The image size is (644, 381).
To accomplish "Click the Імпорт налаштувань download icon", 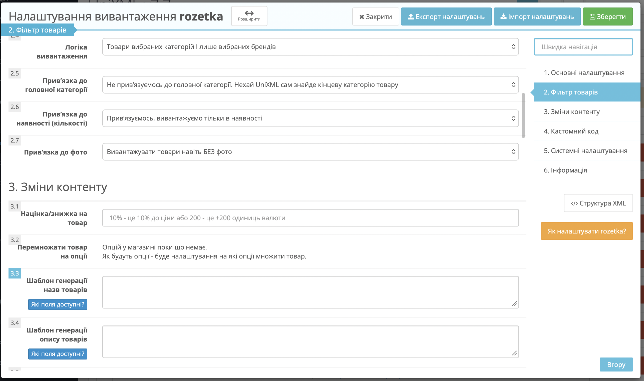I will pyautogui.click(x=503, y=17).
